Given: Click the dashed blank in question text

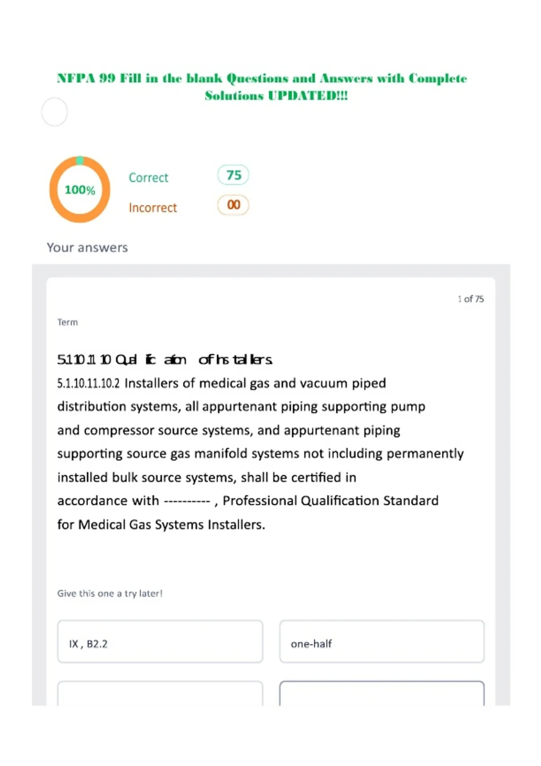Looking at the screenshot, I should click(x=187, y=501).
